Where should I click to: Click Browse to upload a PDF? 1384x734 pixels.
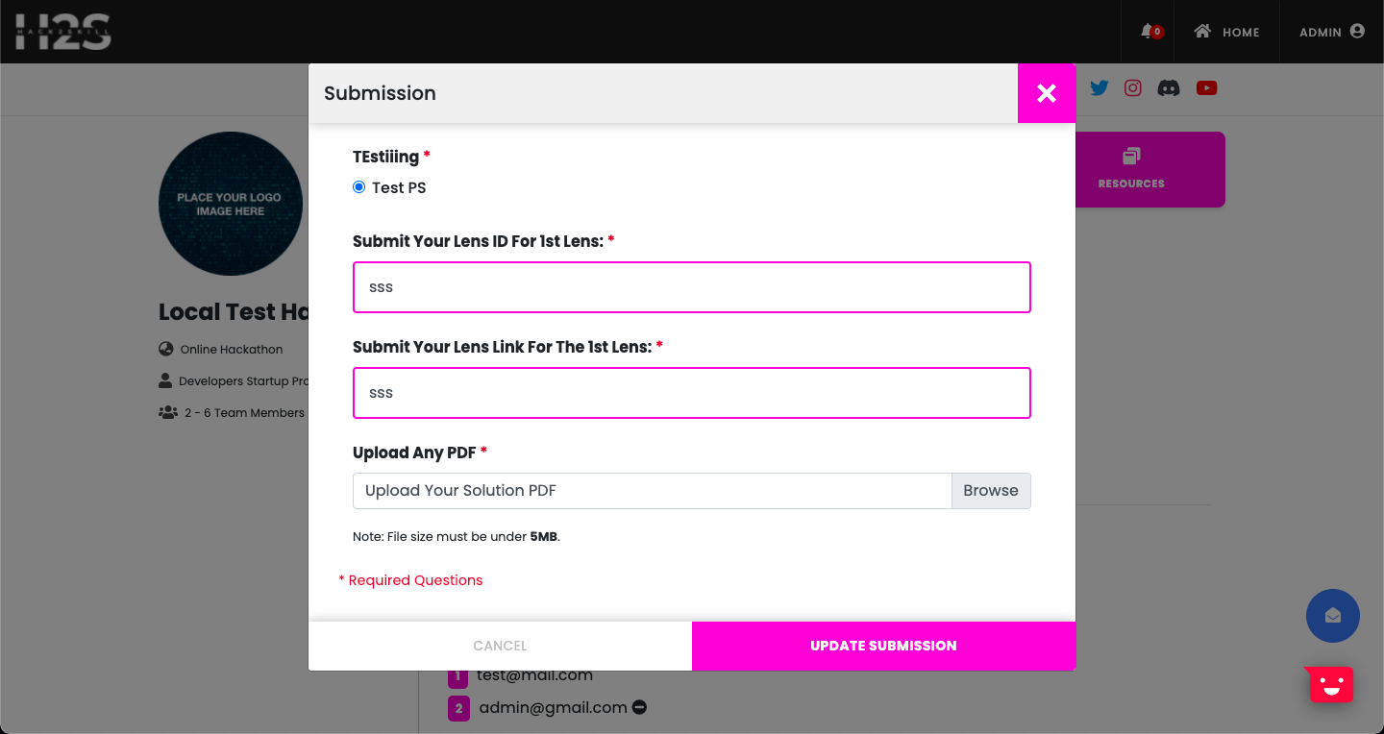[991, 491]
